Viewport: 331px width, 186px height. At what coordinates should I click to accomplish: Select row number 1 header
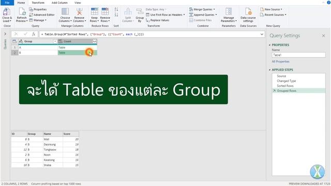coord(14,48)
